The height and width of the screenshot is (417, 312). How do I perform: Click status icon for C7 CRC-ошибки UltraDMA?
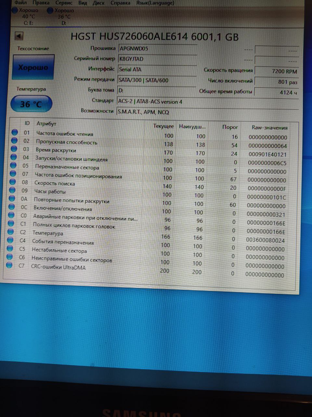(9, 266)
